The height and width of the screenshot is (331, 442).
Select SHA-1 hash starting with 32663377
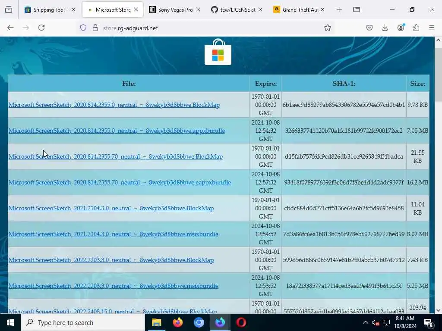coord(344,131)
